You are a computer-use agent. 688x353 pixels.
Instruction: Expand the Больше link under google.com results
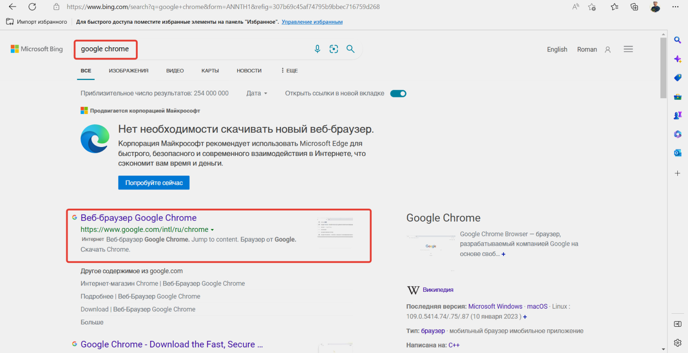coord(92,322)
